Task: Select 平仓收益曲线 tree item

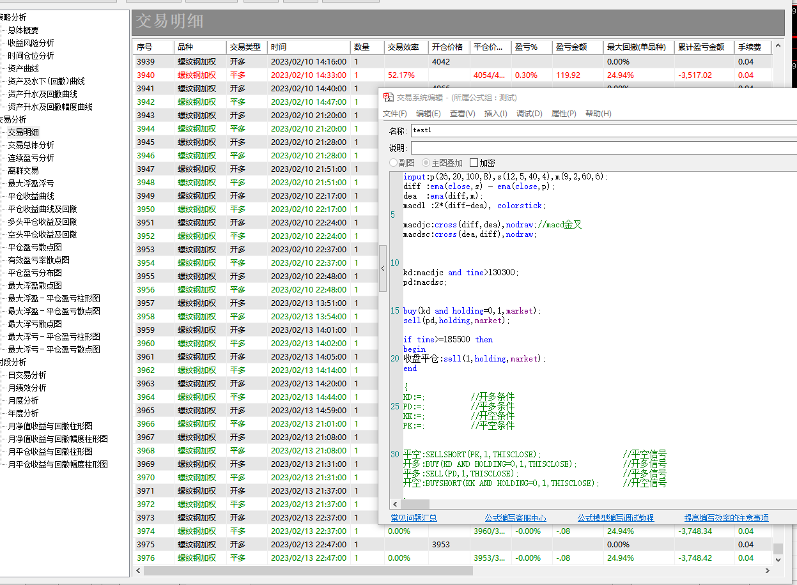Action: [x=31, y=196]
